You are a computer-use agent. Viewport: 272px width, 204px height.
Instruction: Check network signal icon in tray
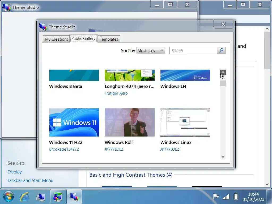226,197
